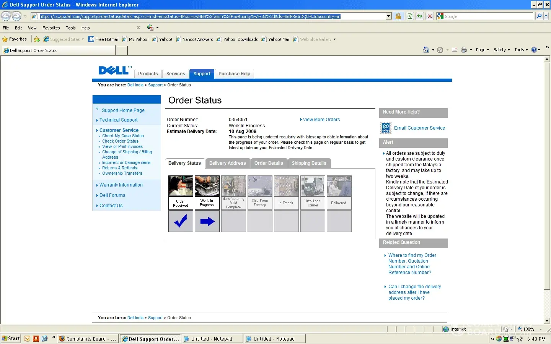Open the Purchase Help navigation tab

pos(234,74)
